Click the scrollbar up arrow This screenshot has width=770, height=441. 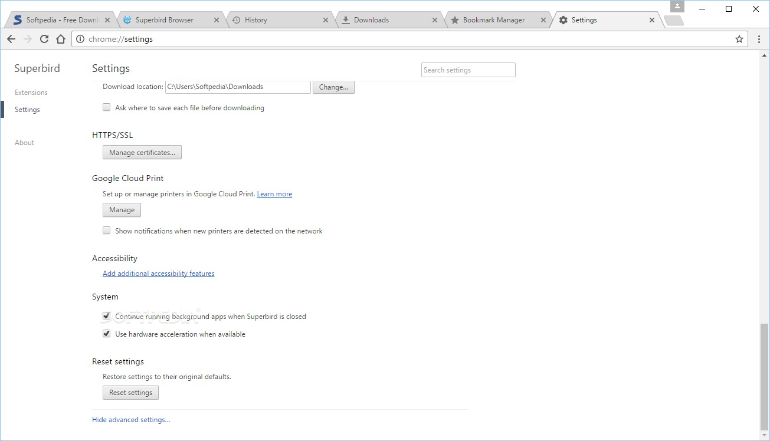[764, 54]
